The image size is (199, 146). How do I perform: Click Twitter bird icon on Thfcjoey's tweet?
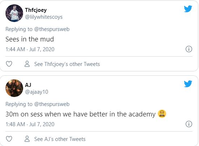click(188, 9)
